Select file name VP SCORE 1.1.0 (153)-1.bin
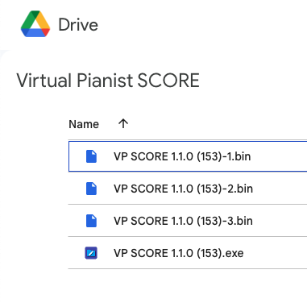The height and width of the screenshot is (303, 307). [182, 156]
